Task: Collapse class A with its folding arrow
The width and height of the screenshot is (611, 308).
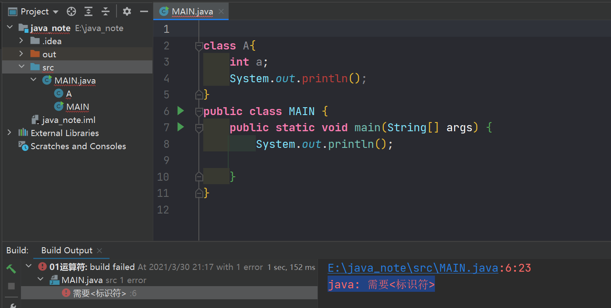Action: click(x=198, y=45)
